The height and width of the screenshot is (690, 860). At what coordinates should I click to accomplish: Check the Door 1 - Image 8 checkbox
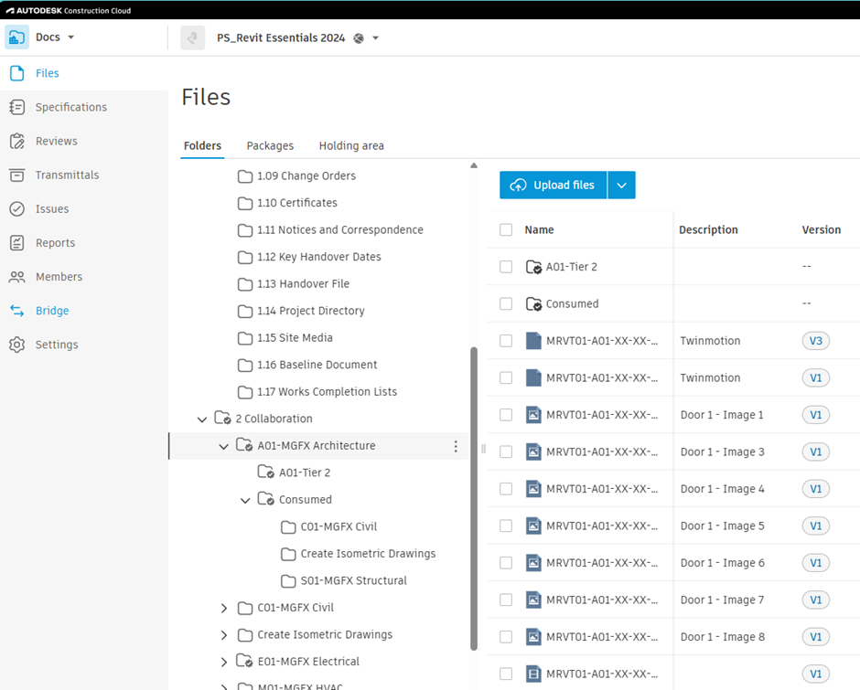pos(506,637)
